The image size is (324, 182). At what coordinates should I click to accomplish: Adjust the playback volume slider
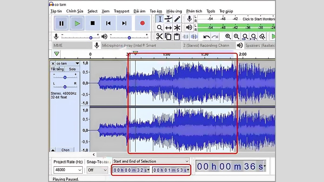[129, 38]
